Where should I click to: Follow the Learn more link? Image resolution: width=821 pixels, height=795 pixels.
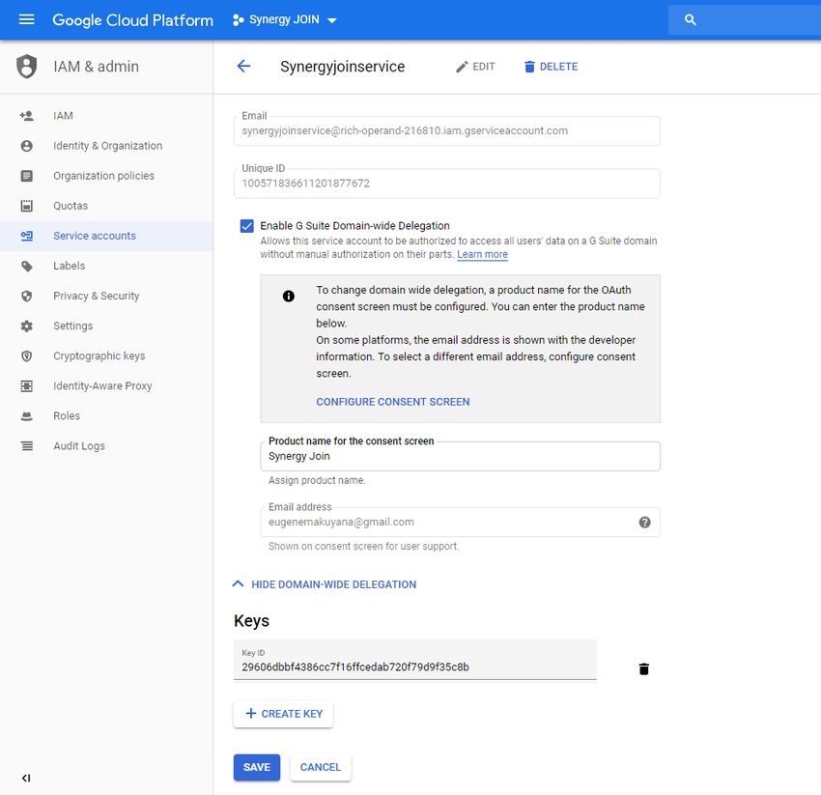pos(482,254)
